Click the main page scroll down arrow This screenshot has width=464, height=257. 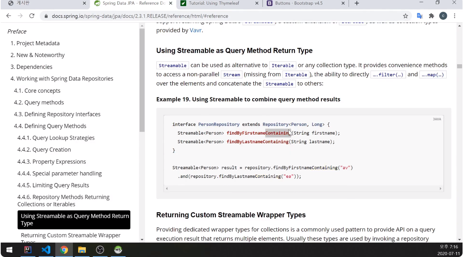(x=459, y=239)
